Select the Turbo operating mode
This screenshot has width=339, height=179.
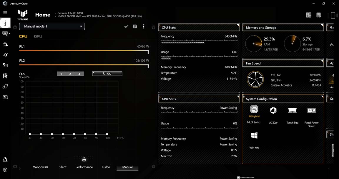pos(106,167)
